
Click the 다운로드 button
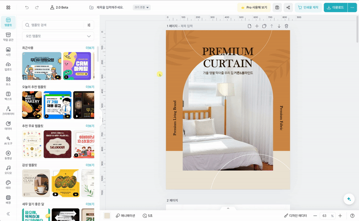pyautogui.click(x=334, y=8)
